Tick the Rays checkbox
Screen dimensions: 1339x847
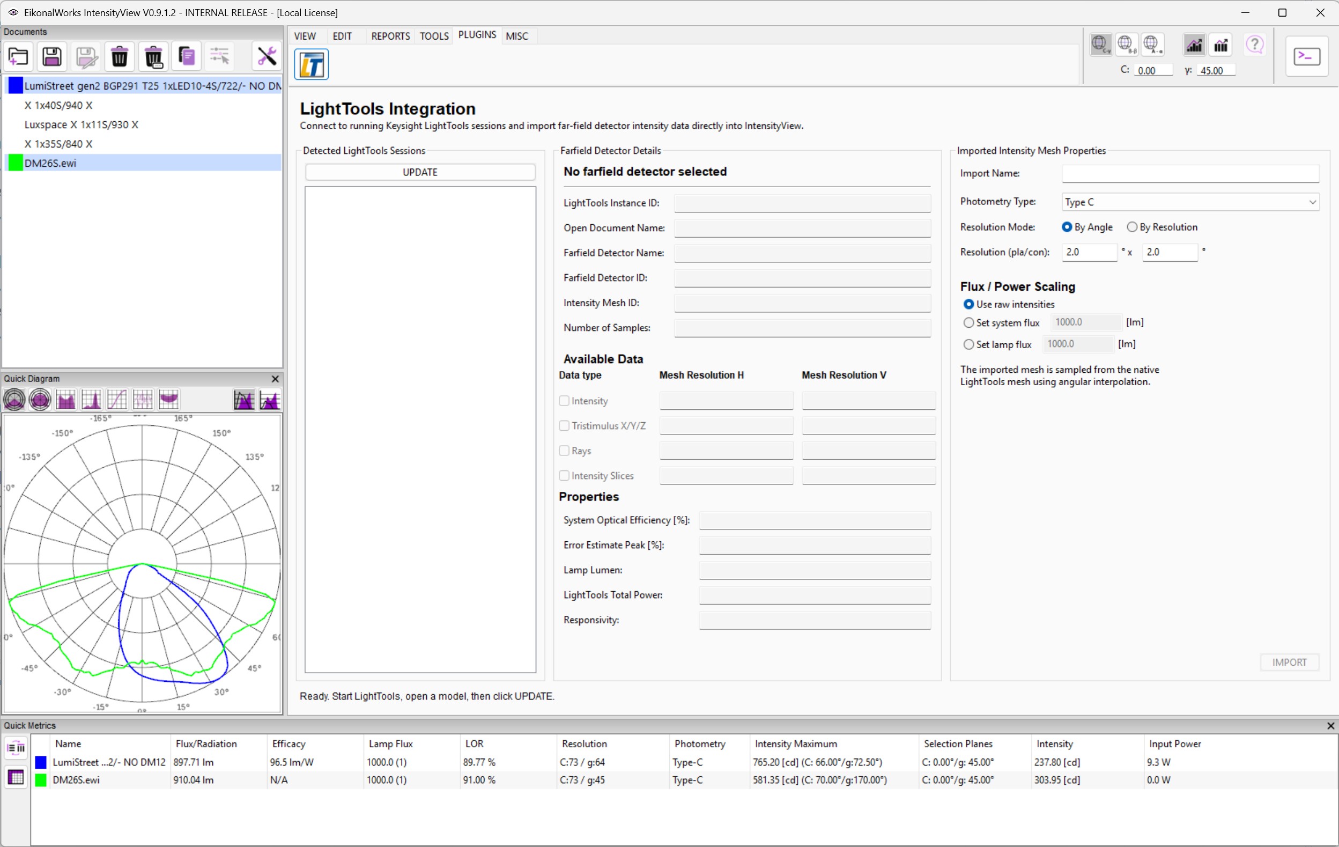coord(564,451)
